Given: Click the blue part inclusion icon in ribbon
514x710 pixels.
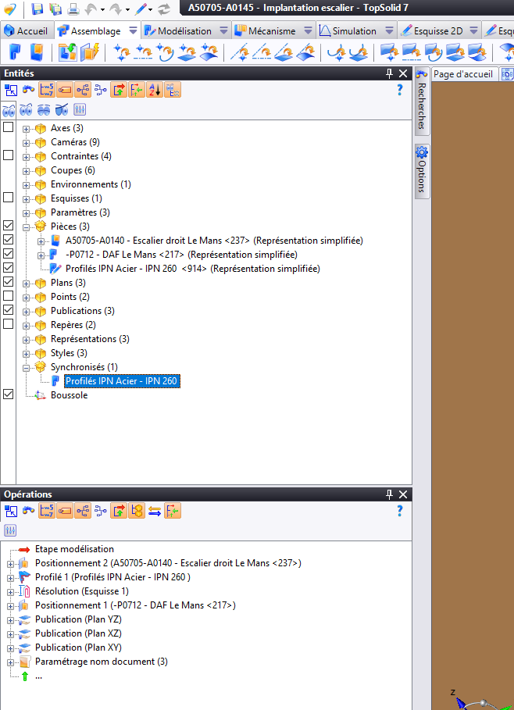Looking at the screenshot, I should [x=15, y=52].
